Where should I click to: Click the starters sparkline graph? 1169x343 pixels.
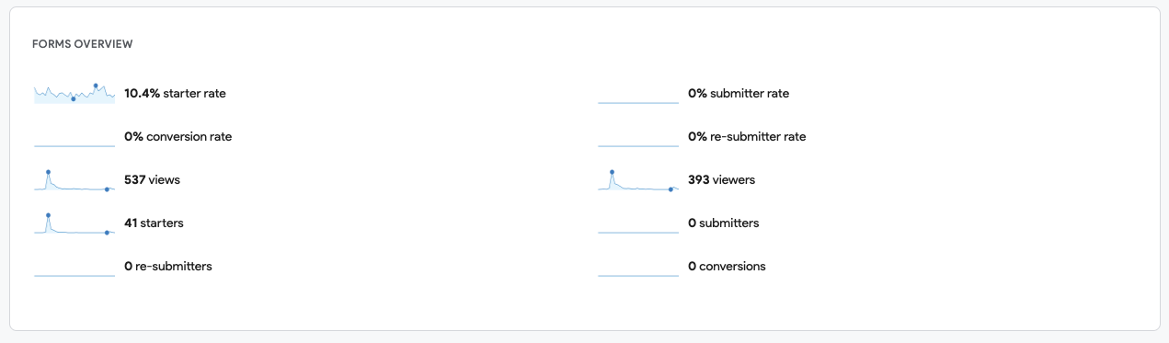(74, 223)
